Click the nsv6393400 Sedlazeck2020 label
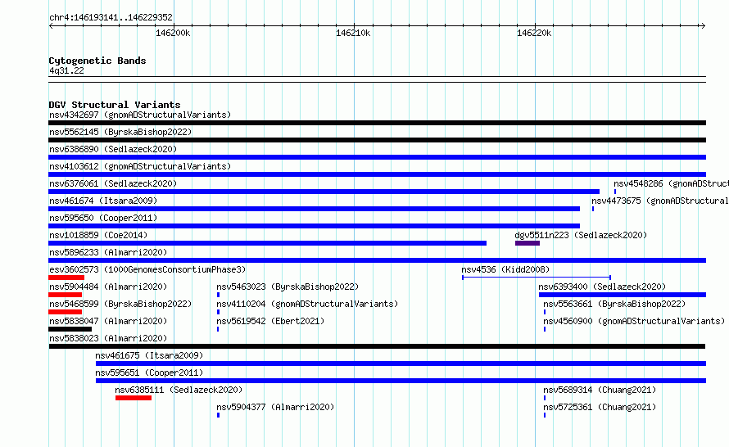729x447 pixels. click(602, 287)
